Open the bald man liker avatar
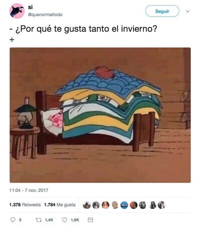 [115, 205]
